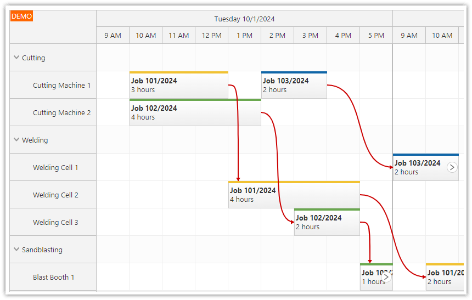Viewport: 472px width, 300px height.
Task: Click the arrow icon on Blast Booth 1 job
Action: pos(386,277)
